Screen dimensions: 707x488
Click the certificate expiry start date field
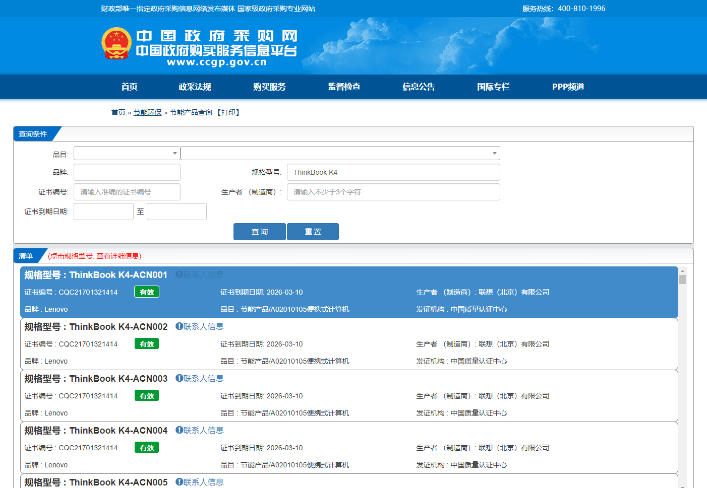103,212
